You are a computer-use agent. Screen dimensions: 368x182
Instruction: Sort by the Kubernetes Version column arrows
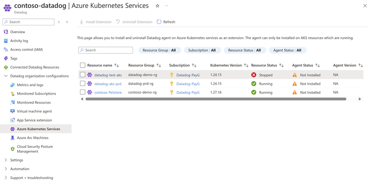point(246,66)
